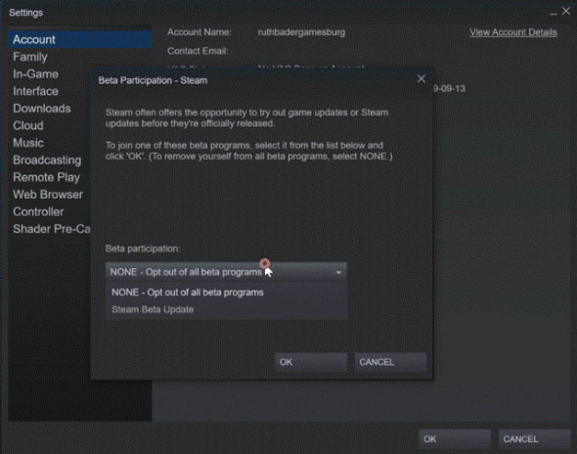This screenshot has height=454, width=577.
Task: Select the Shader Pre-Caching category
Action: (x=52, y=229)
